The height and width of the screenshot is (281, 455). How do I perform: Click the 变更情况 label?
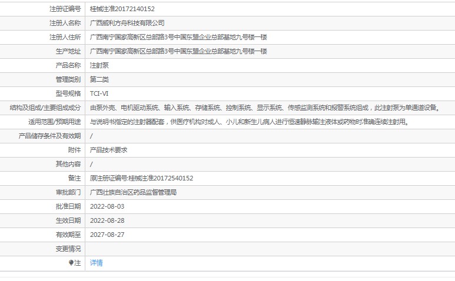[68, 249]
